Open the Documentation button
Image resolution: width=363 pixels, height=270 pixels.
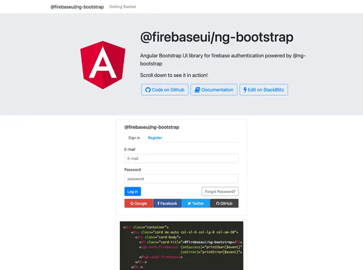pyautogui.click(x=214, y=90)
